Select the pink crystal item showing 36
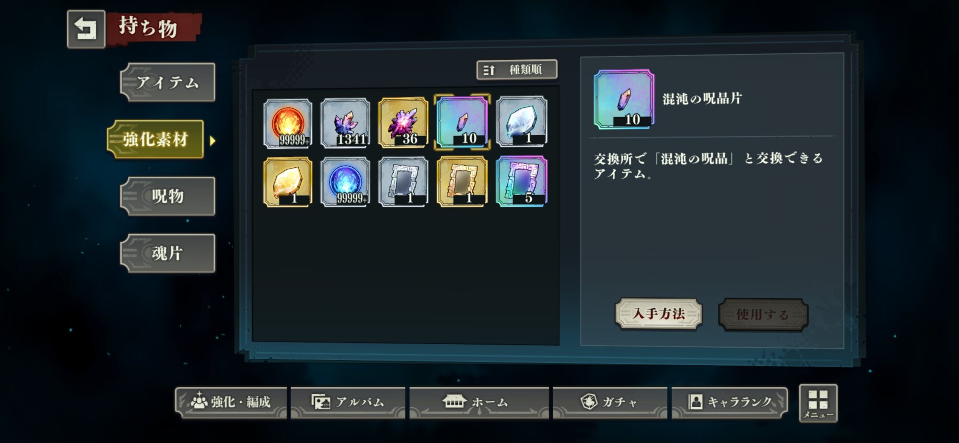This screenshot has height=443, width=959. (403, 122)
